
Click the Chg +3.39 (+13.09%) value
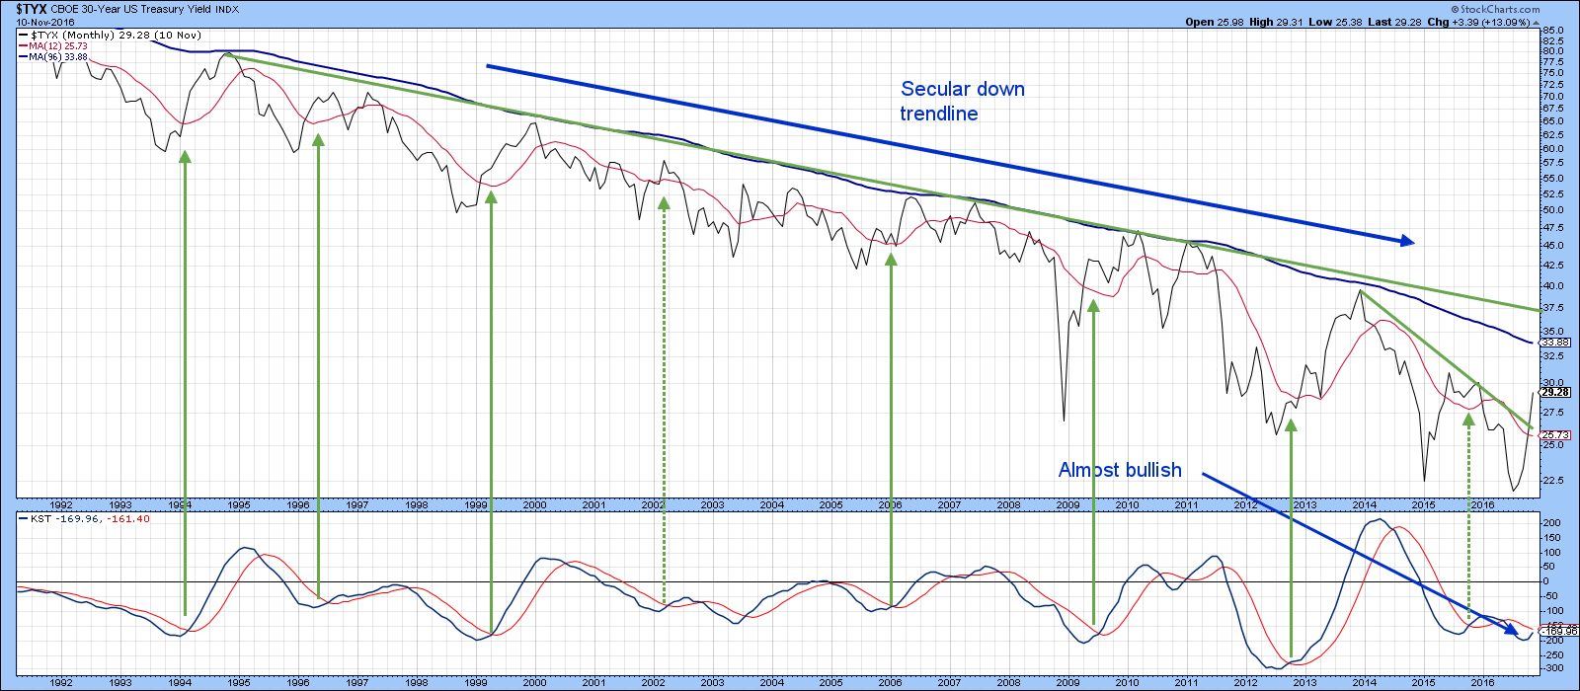(1477, 22)
